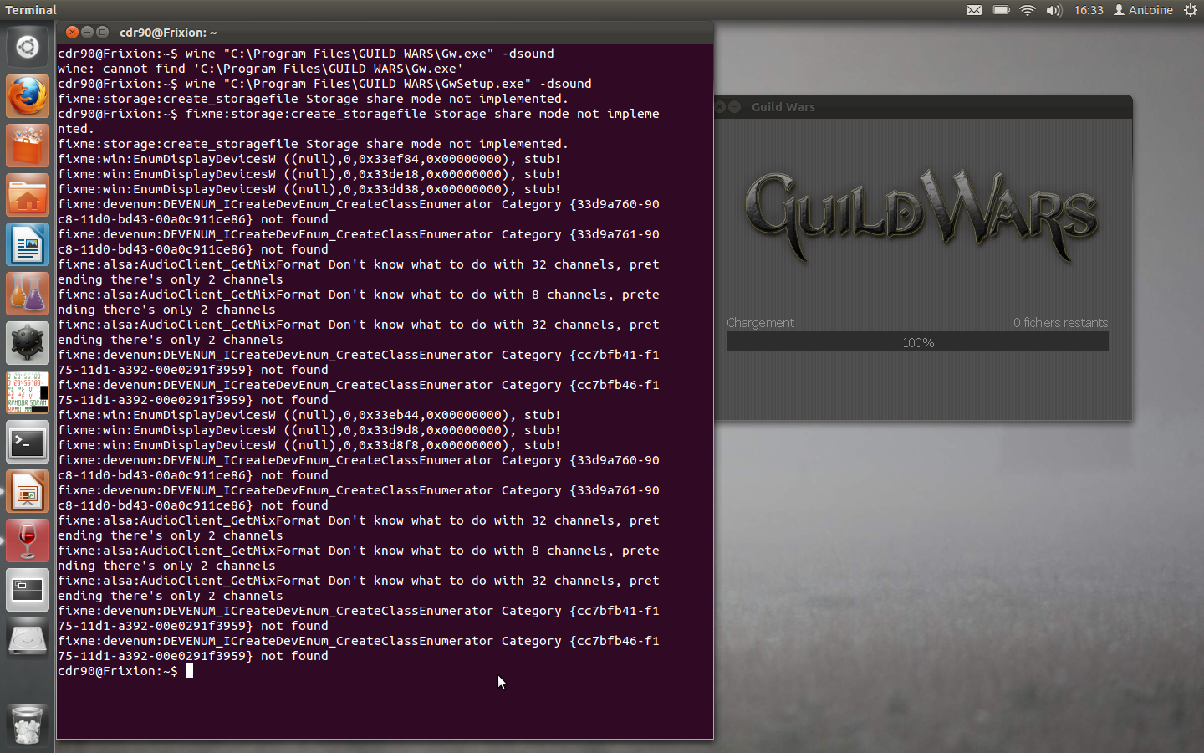The height and width of the screenshot is (753, 1204).
Task: Open the Trash in the launcher
Action: 28,725
